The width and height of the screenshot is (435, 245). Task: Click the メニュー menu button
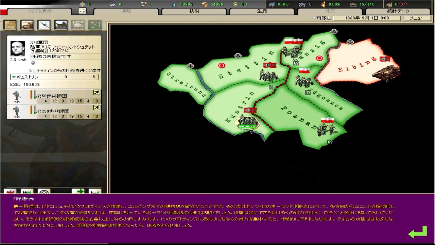(x=417, y=18)
